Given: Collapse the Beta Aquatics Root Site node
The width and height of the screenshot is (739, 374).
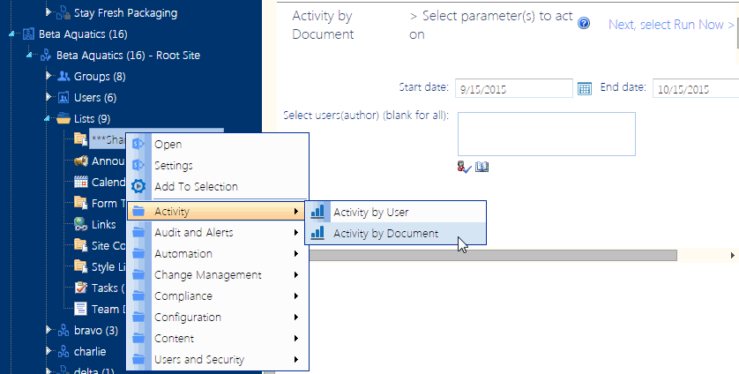Looking at the screenshot, I should pyautogui.click(x=30, y=56).
